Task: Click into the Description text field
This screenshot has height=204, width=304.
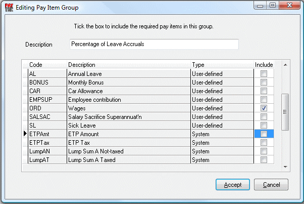Action: 154,44
